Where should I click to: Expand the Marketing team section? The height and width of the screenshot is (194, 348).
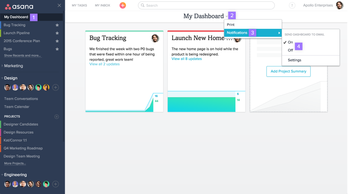pyautogui.click(x=2, y=66)
